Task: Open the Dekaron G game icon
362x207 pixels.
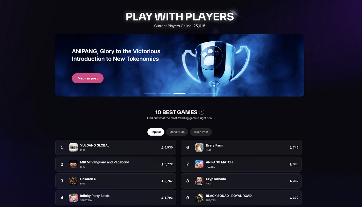Action: click(x=73, y=181)
